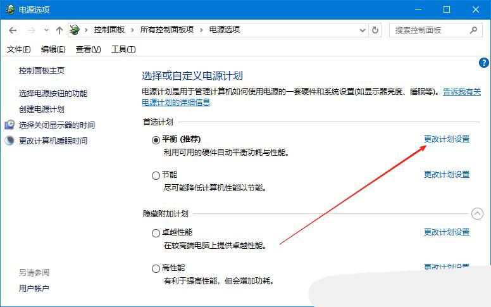Click 控制面板 breadcrumb in address bar
The image size is (491, 307).
point(109,30)
